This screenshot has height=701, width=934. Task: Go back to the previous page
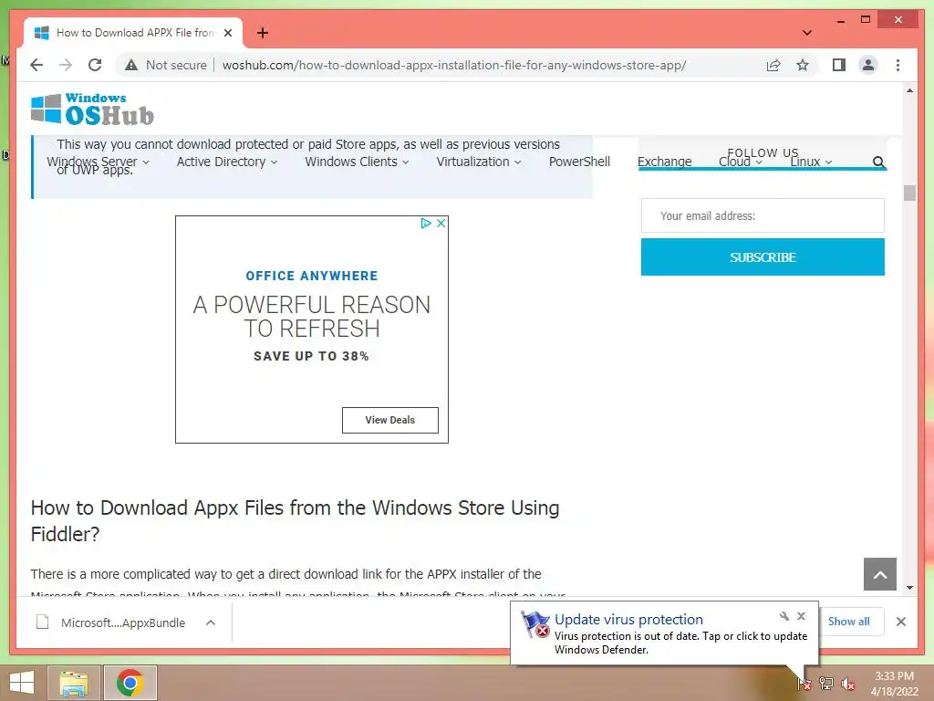[36, 65]
